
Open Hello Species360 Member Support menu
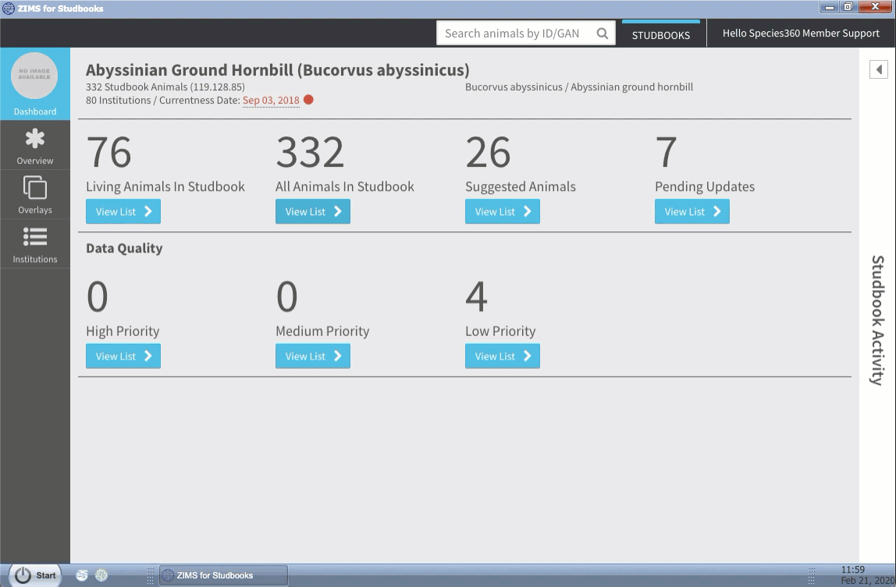(801, 33)
